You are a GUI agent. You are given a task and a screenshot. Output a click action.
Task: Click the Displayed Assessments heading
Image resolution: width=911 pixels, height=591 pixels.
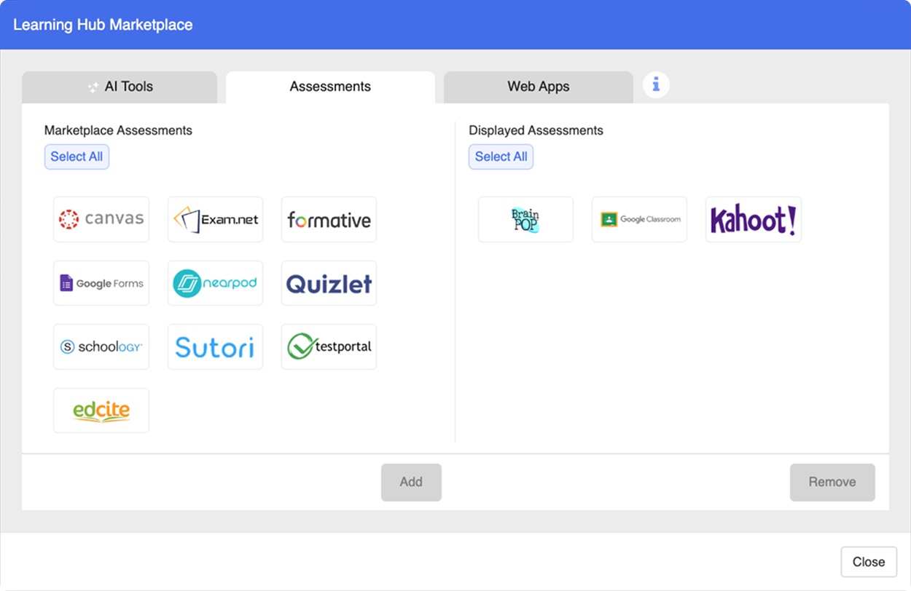click(x=536, y=130)
